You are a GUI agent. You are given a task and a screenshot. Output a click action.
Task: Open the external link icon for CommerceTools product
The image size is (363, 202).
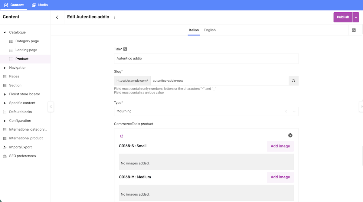122,136
